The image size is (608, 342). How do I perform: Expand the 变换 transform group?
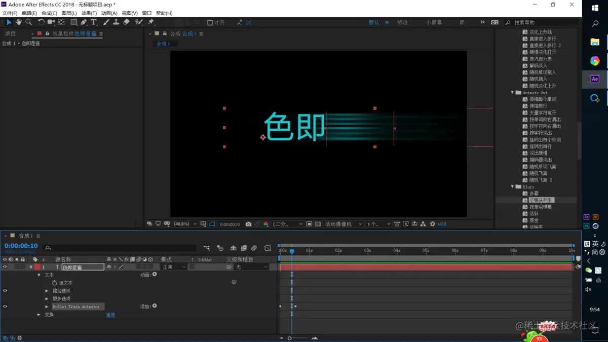39,315
